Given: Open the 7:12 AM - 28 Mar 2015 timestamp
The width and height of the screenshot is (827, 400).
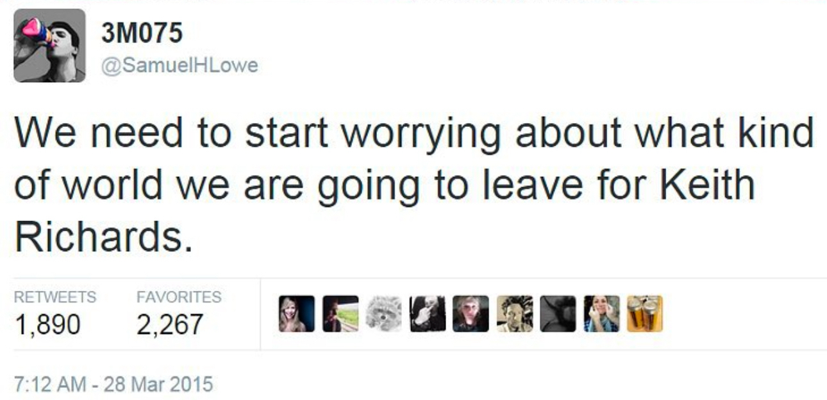Looking at the screenshot, I should [x=113, y=386].
